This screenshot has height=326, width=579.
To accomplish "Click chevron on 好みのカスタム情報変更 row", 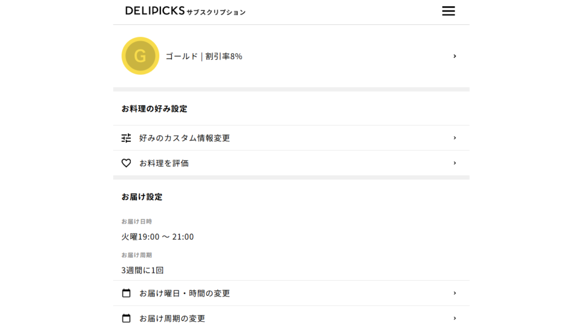I will 455,138.
